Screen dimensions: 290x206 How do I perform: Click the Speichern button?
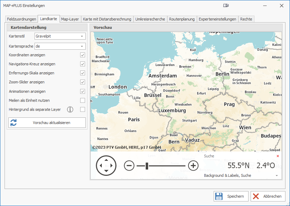231,196
